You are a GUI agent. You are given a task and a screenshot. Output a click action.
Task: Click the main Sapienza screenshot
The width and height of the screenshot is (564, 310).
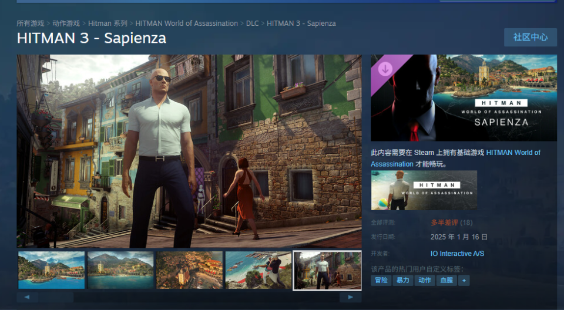click(x=189, y=151)
